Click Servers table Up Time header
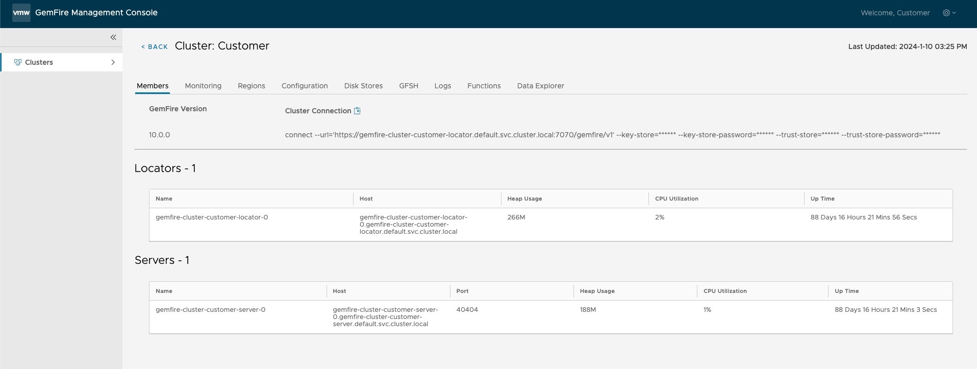The image size is (977, 369). pos(847,291)
